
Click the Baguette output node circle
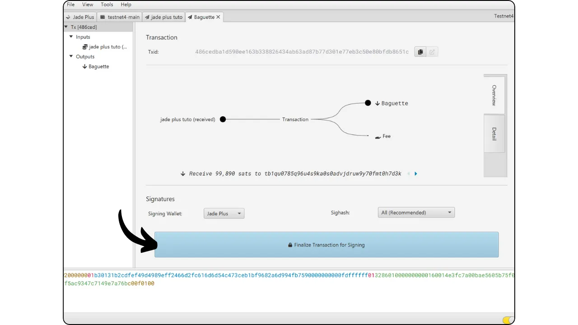click(x=368, y=103)
